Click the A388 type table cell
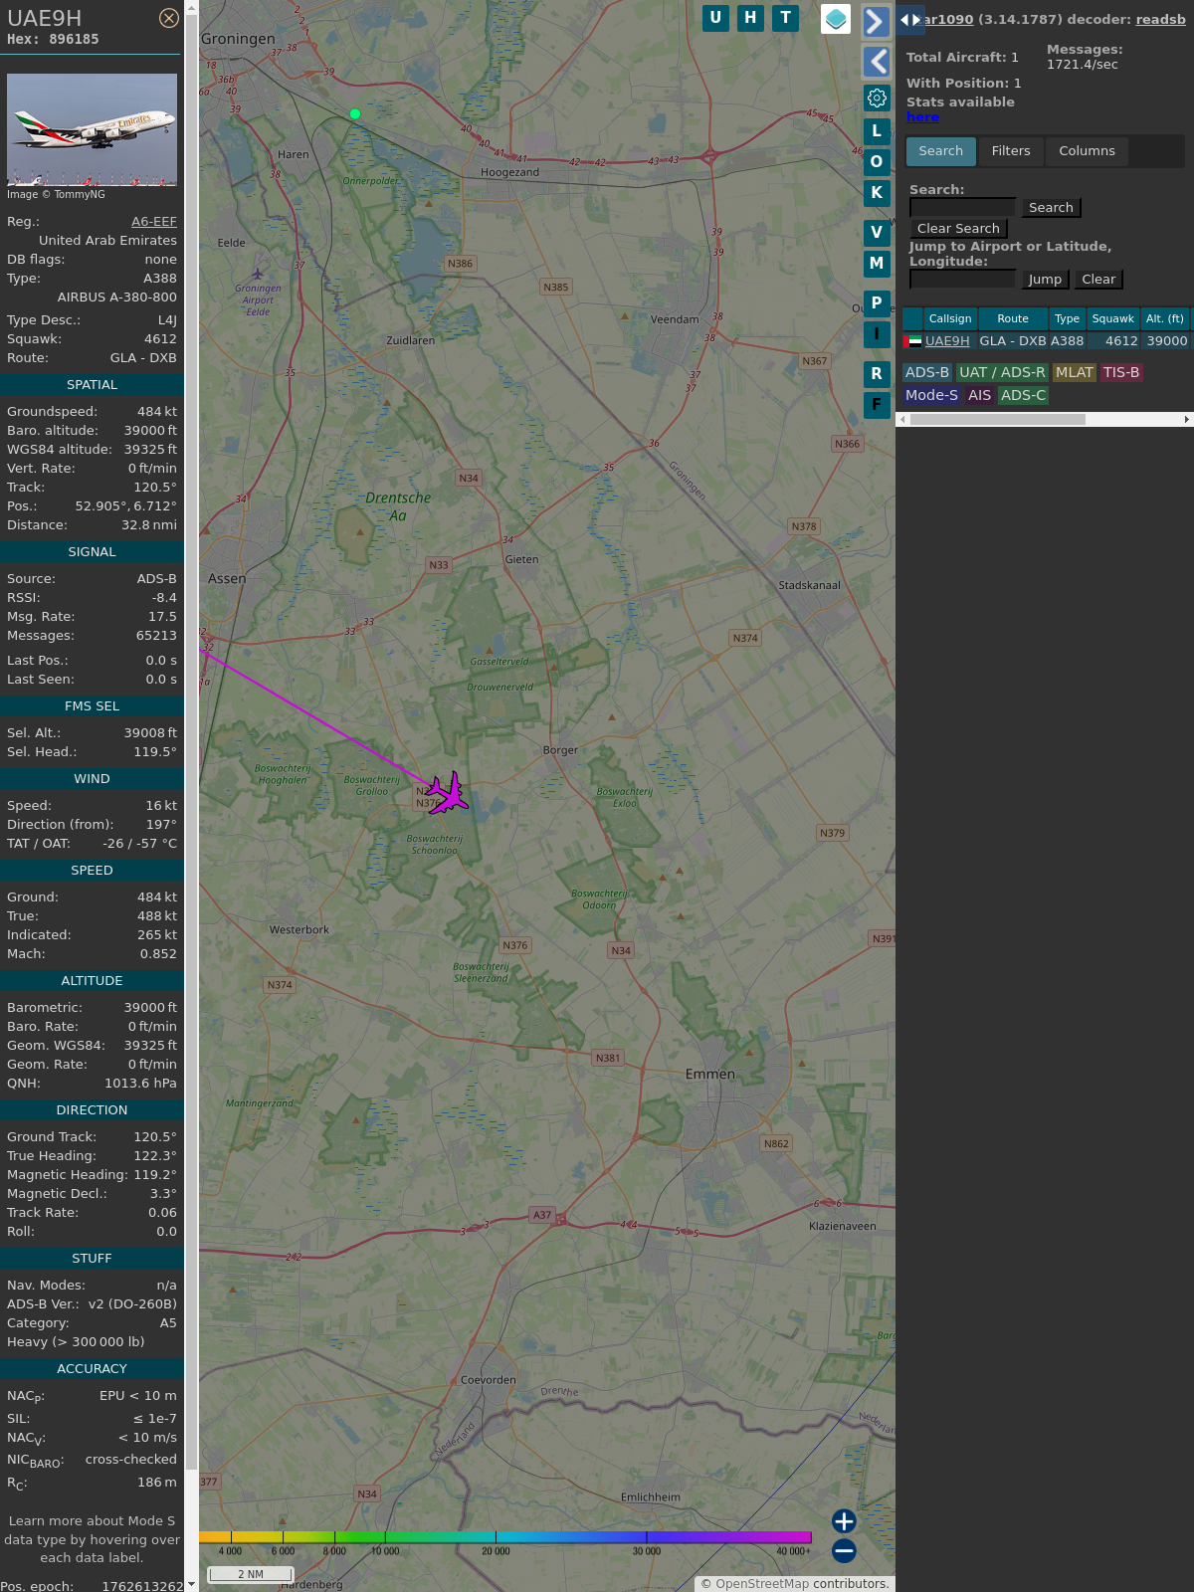 [1068, 341]
